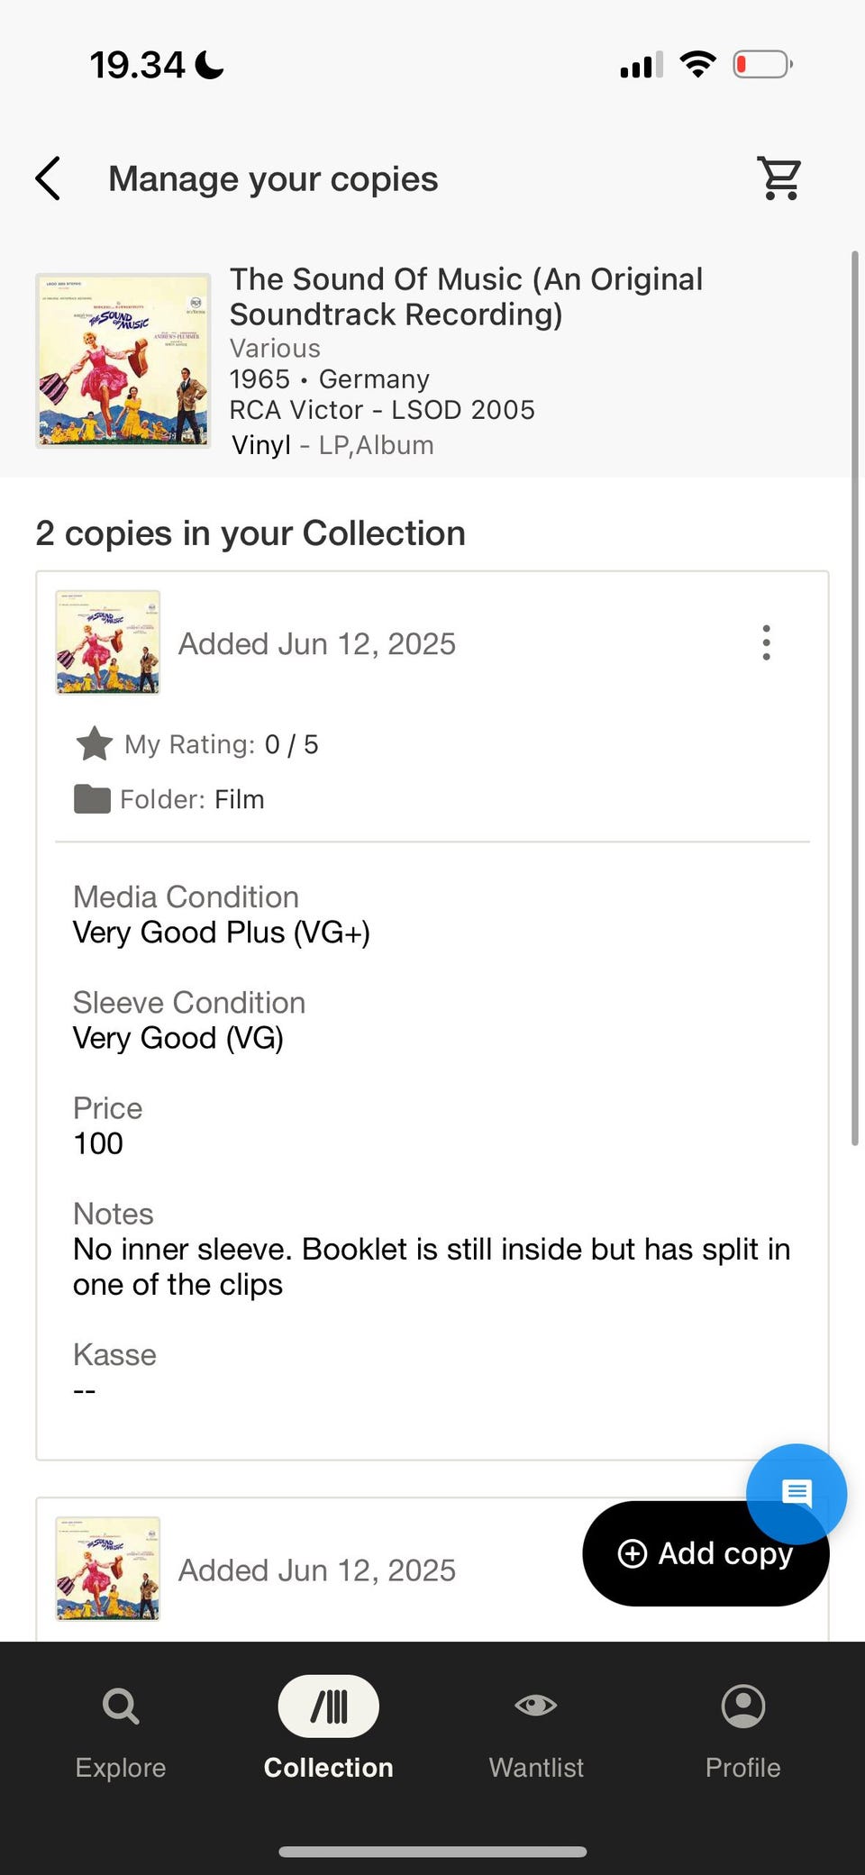865x1875 pixels.
Task: Tap the Film folder icon
Action: coord(92,799)
